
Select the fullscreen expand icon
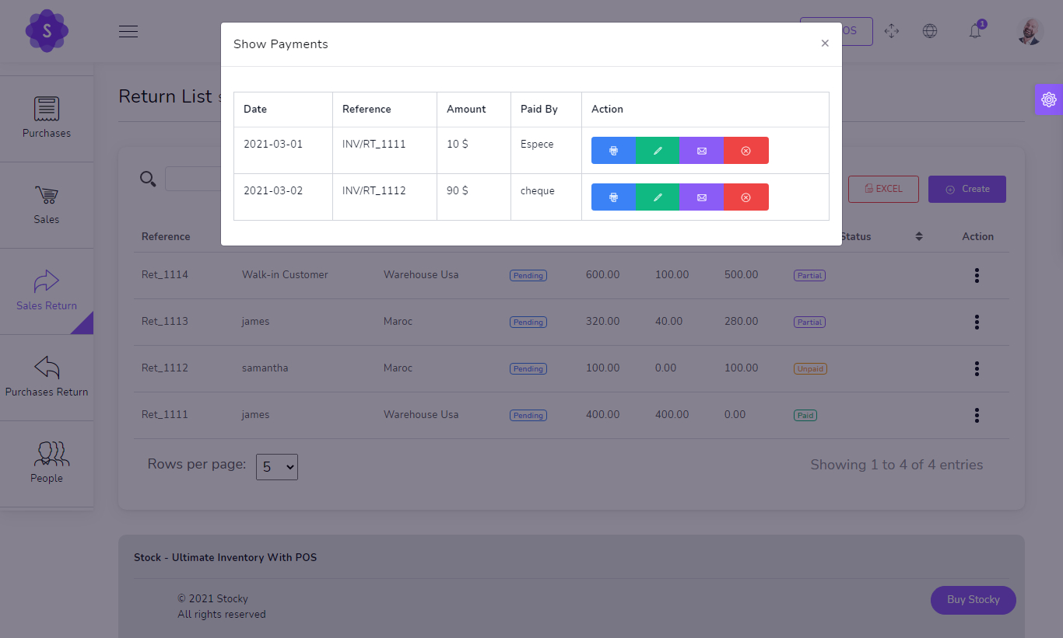click(892, 30)
